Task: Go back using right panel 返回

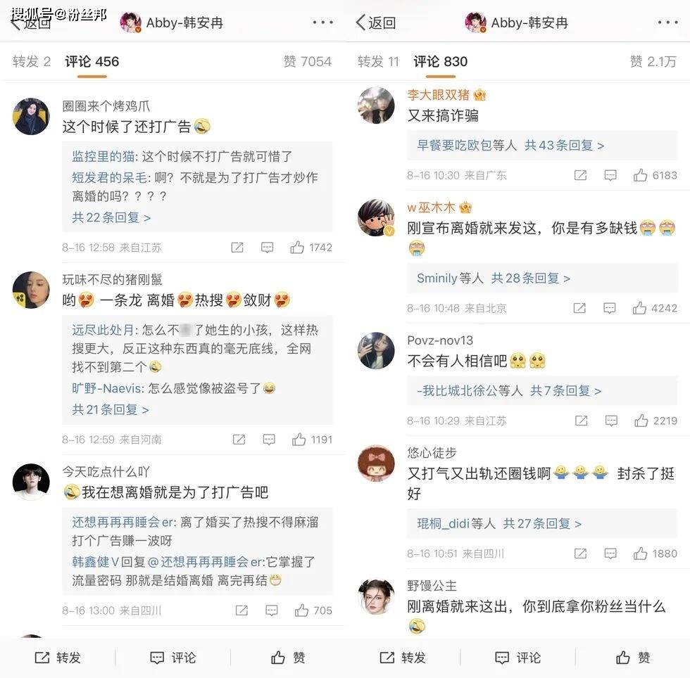Action: (x=376, y=23)
